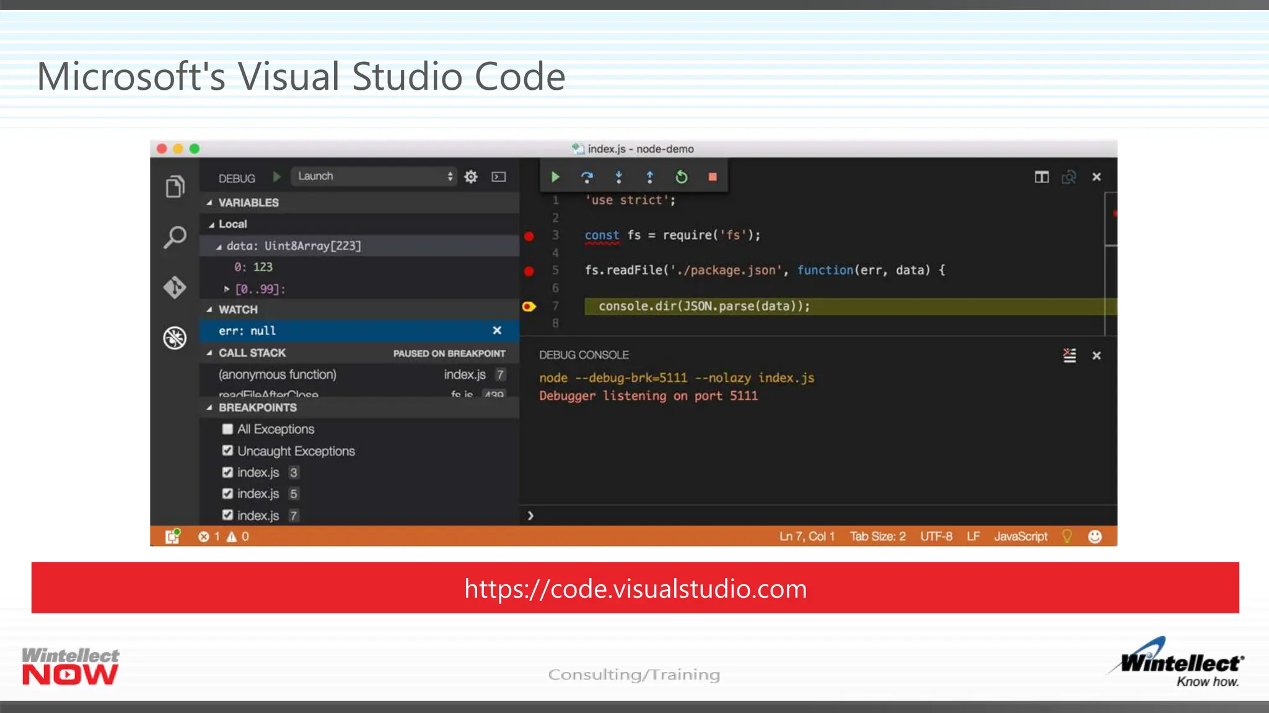Viewport: 1269px width, 713px height.
Task: Step over with debug toolbar
Action: 587,177
